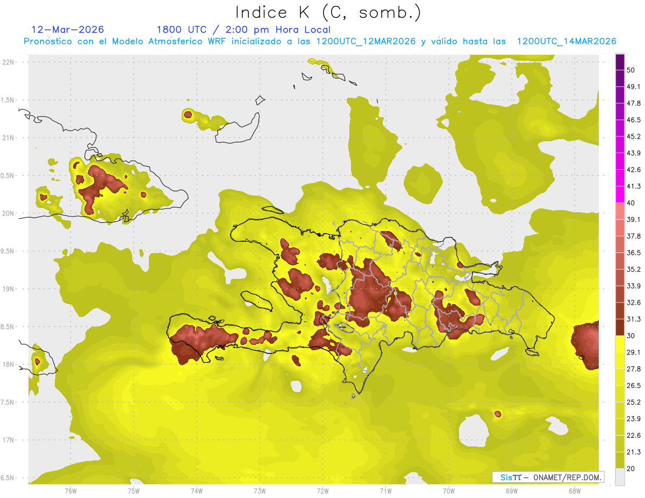Click colorbar value "26.5"

tap(634, 386)
